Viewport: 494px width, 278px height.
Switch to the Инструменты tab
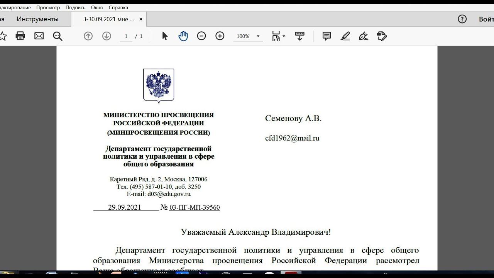37,19
